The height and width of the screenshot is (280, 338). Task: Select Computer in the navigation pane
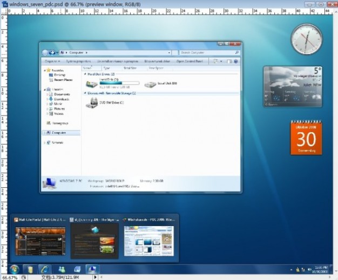pos(61,133)
